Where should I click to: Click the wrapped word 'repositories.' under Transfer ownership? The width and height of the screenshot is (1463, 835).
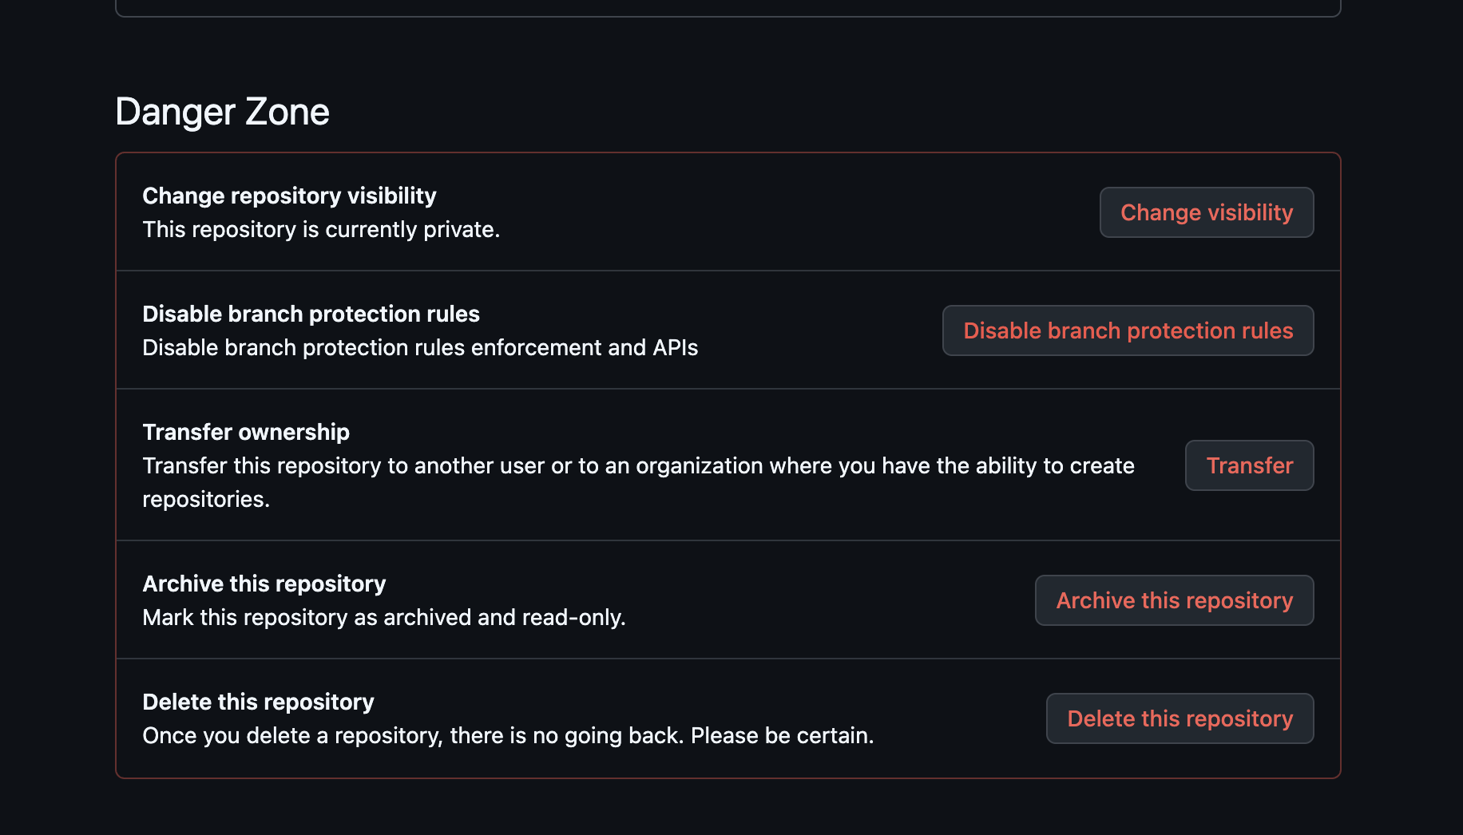206,500
